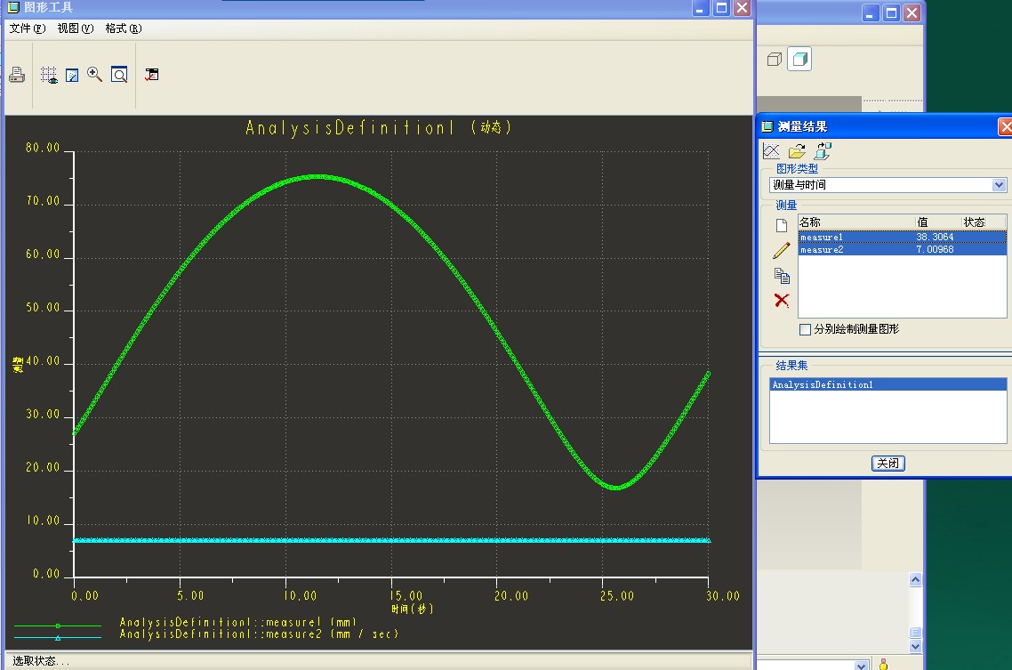Open the 文件(F) menu

point(27,28)
